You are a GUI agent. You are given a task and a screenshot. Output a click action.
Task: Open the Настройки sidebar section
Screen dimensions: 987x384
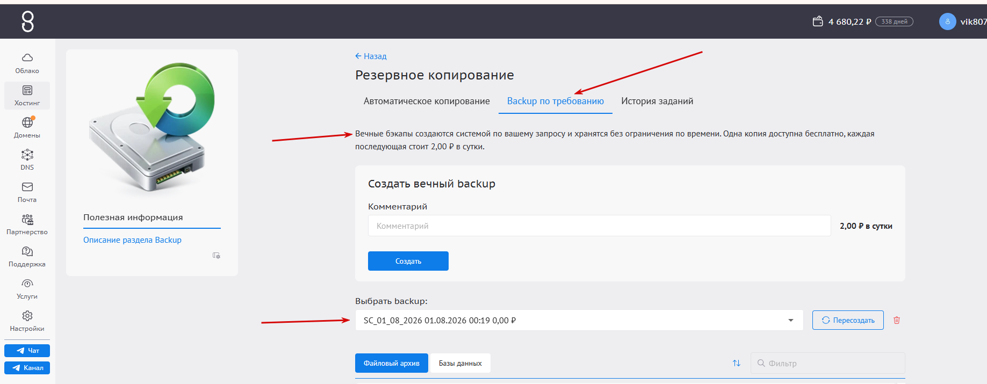tap(27, 321)
